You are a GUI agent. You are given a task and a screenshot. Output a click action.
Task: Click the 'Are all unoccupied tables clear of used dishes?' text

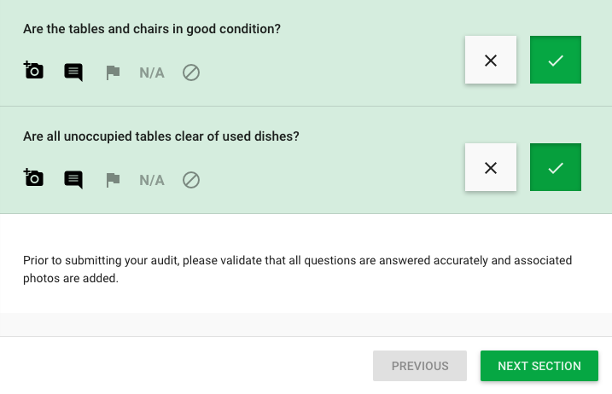click(161, 136)
